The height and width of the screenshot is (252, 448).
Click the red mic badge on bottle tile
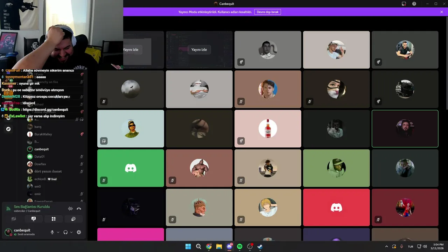(241, 141)
